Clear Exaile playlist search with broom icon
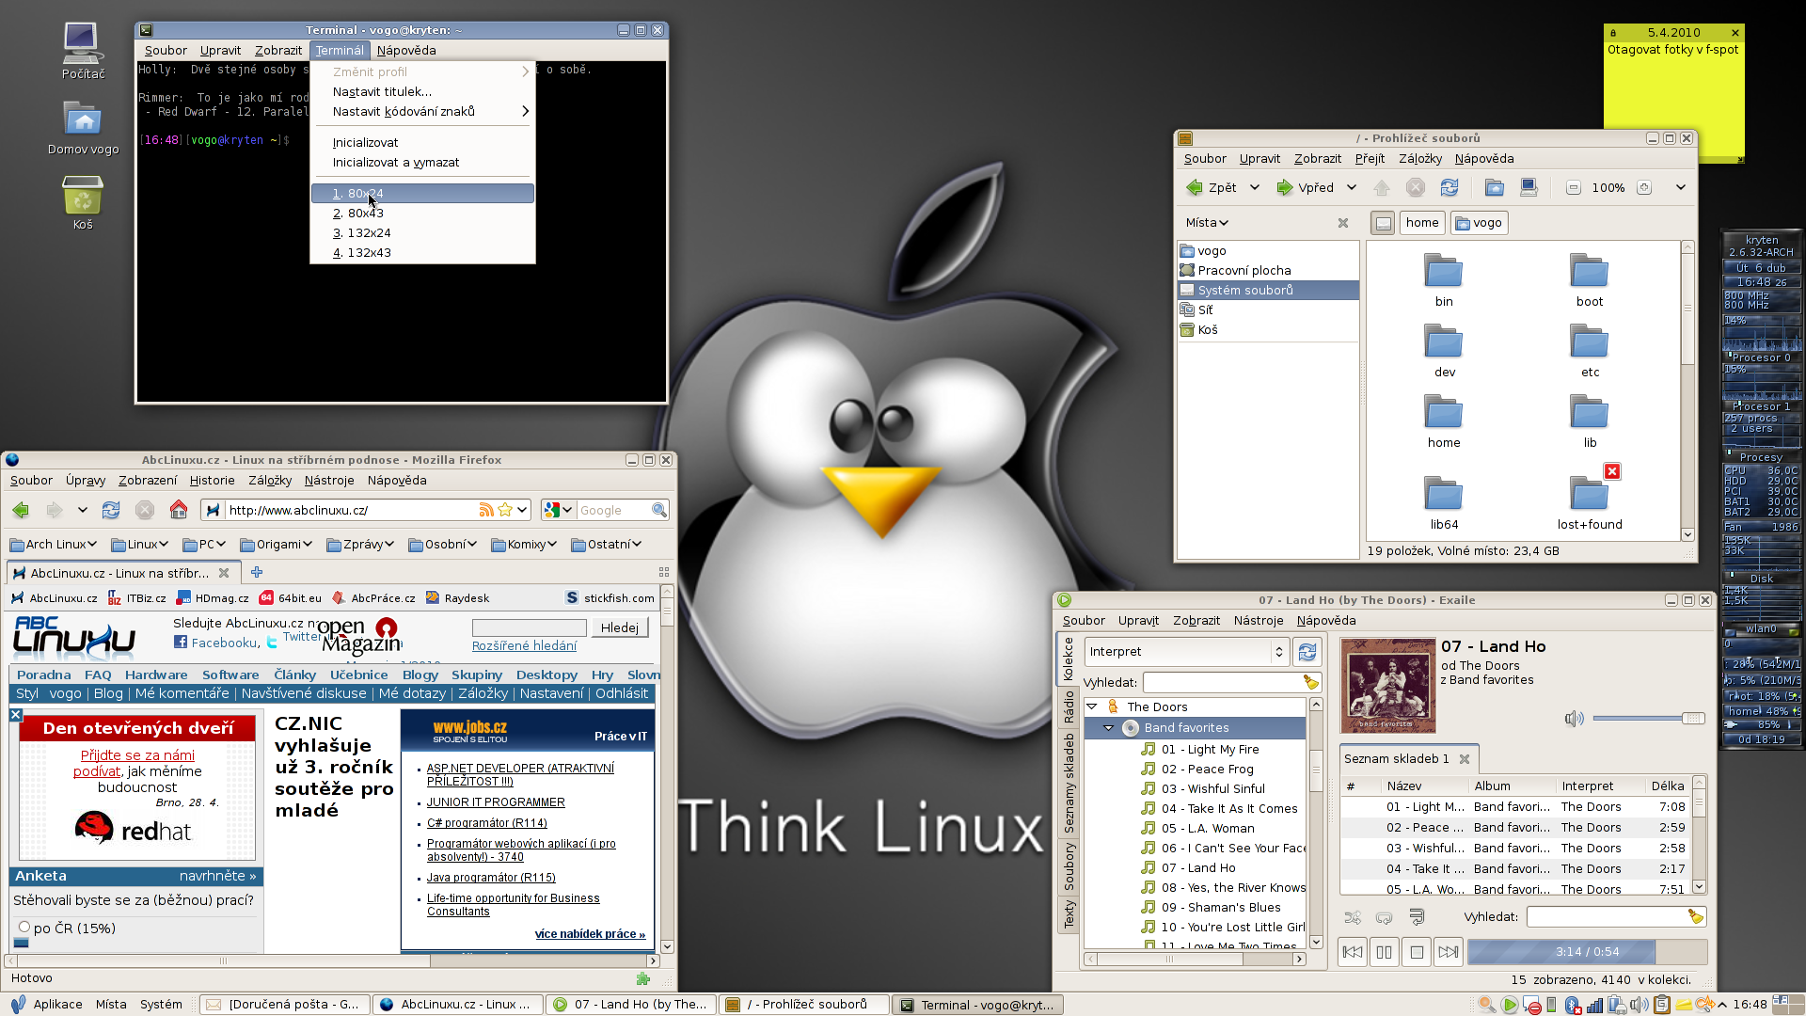1806x1016 pixels. click(1695, 916)
